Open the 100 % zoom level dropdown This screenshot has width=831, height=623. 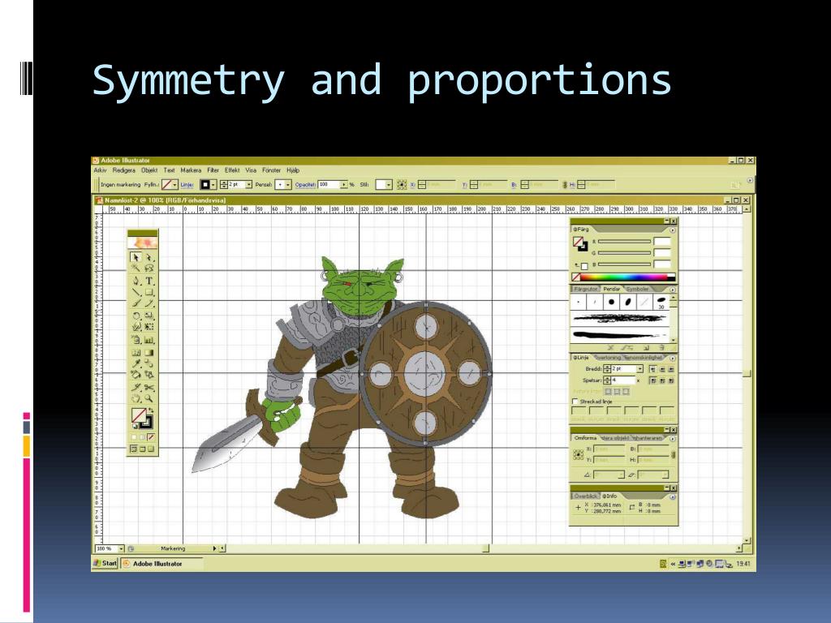(x=121, y=549)
